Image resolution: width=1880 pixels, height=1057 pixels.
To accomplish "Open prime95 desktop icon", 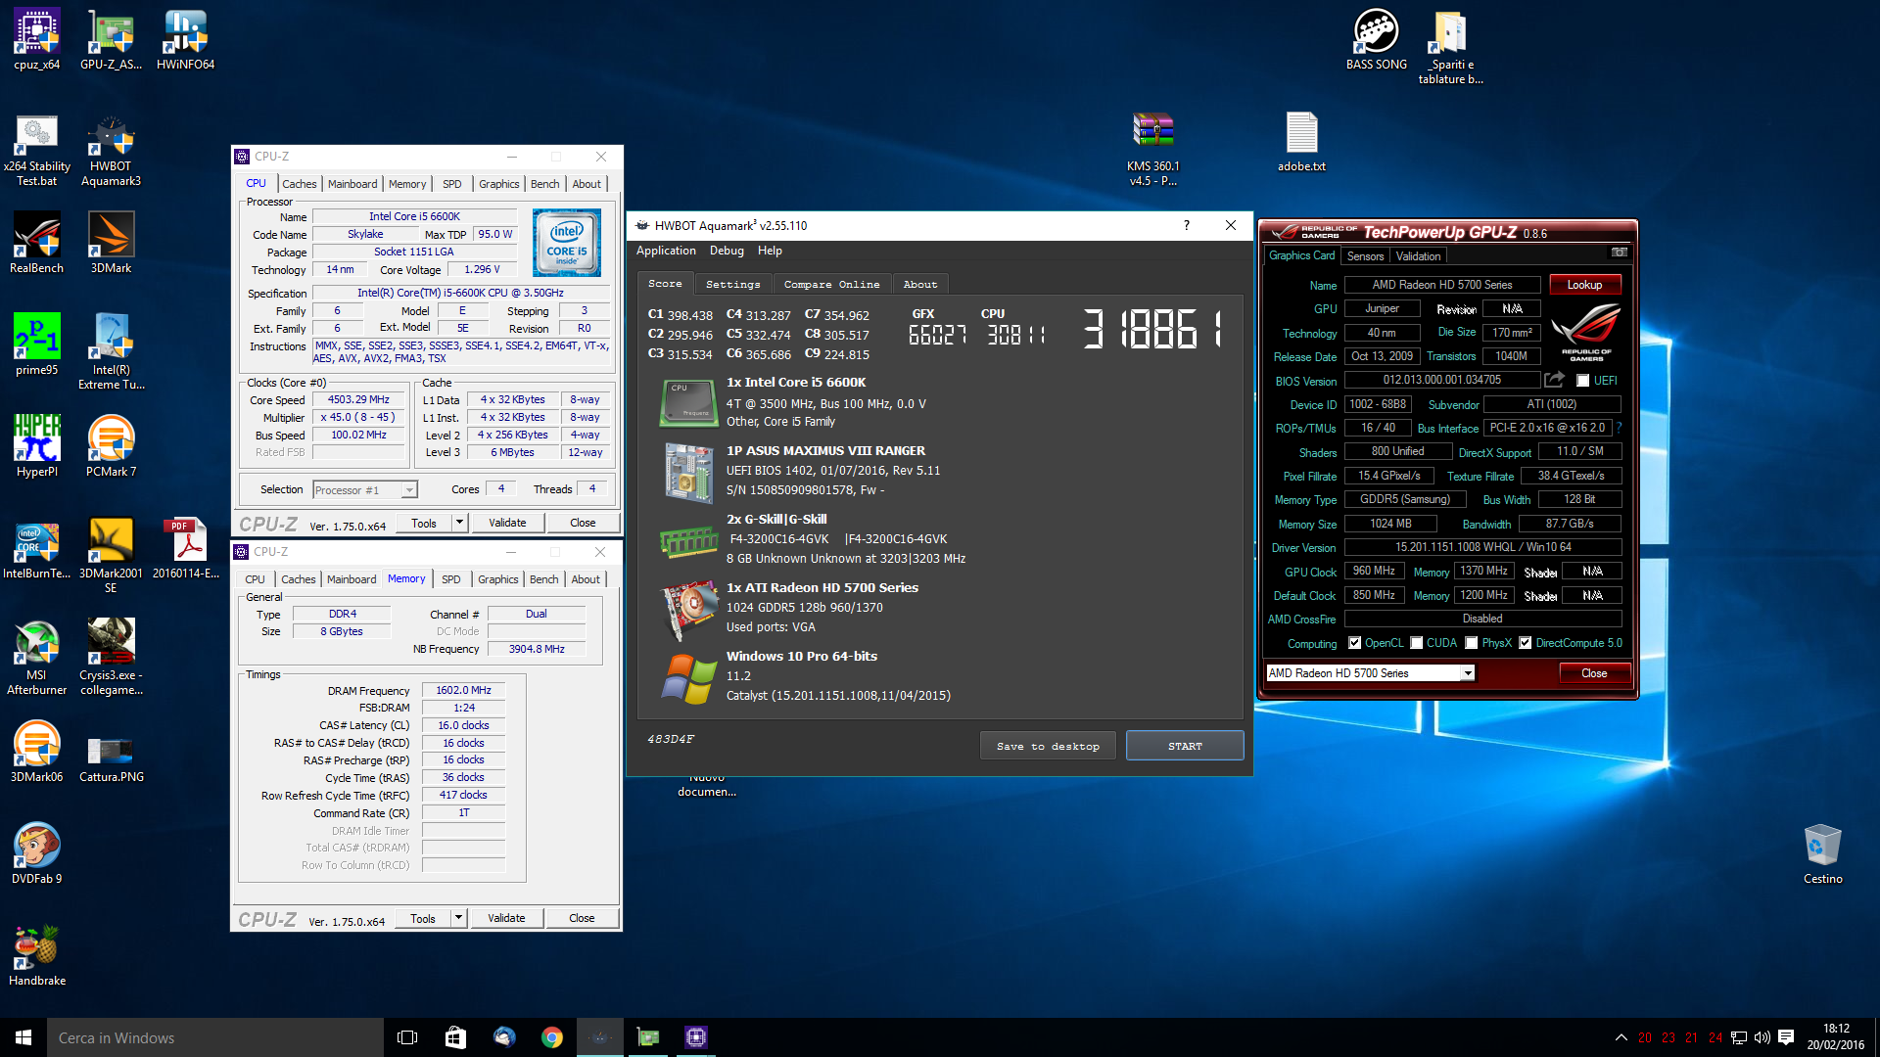I will (37, 345).
